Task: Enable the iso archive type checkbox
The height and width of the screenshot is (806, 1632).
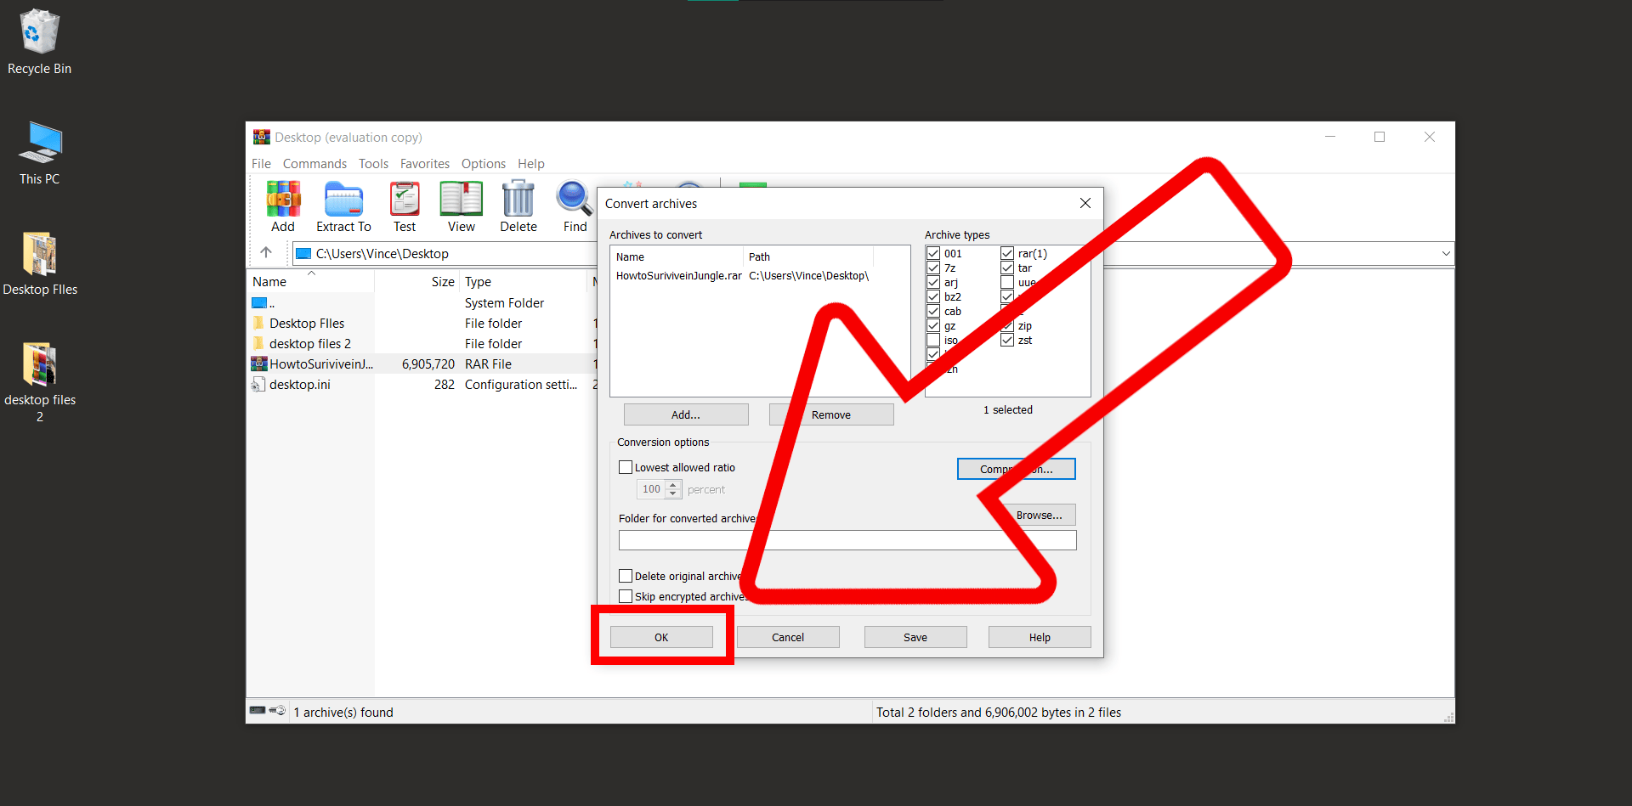Action: [x=932, y=340]
